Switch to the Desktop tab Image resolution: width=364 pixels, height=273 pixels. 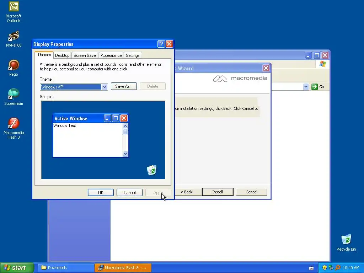[62, 55]
